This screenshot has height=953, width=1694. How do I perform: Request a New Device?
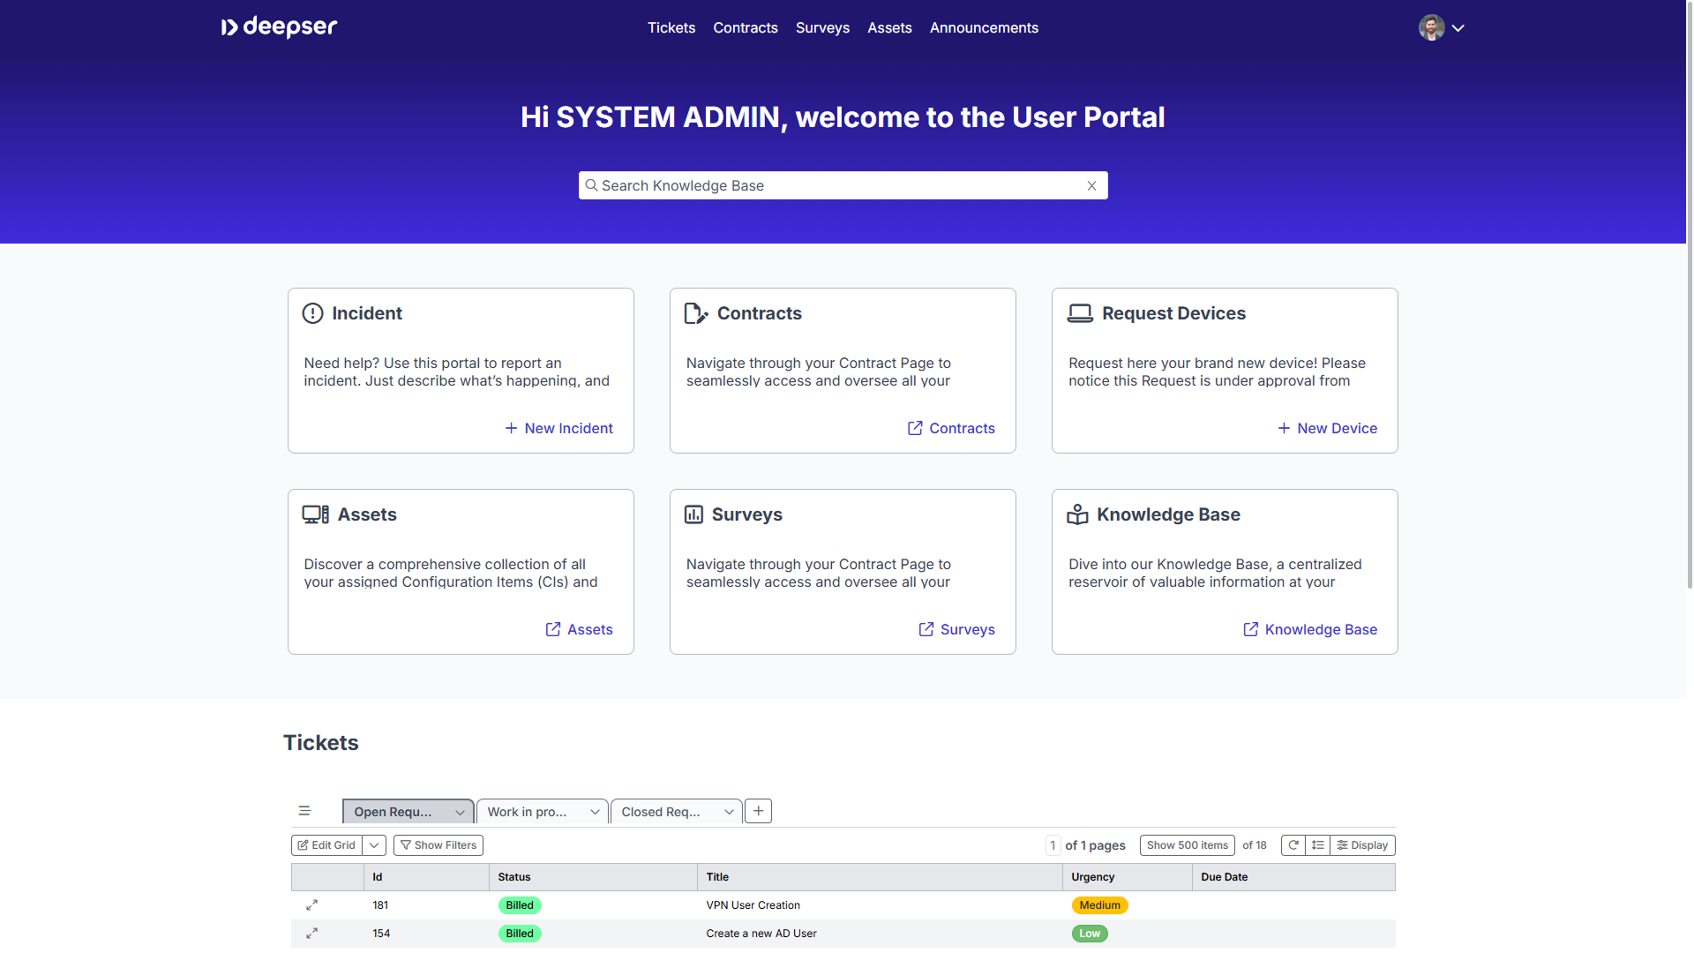pyautogui.click(x=1327, y=428)
